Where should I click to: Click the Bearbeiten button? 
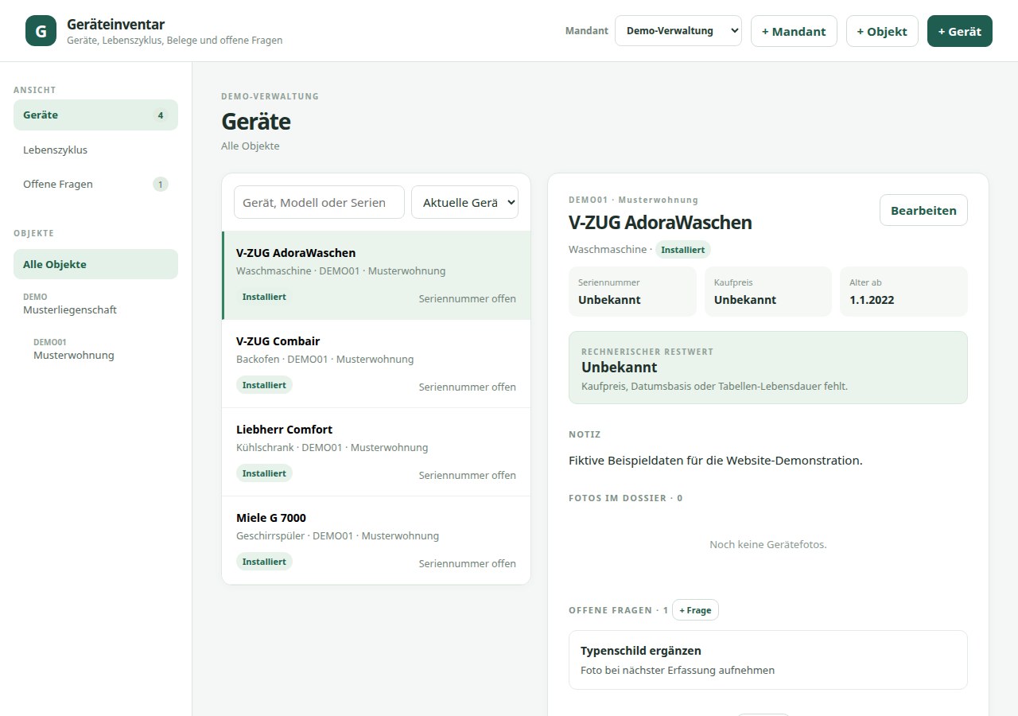(923, 210)
